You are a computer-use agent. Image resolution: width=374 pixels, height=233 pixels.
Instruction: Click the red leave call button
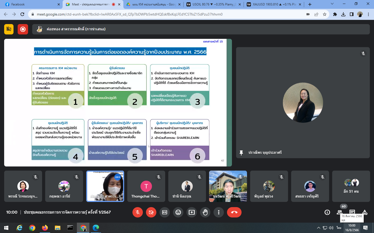pyautogui.click(x=234, y=212)
